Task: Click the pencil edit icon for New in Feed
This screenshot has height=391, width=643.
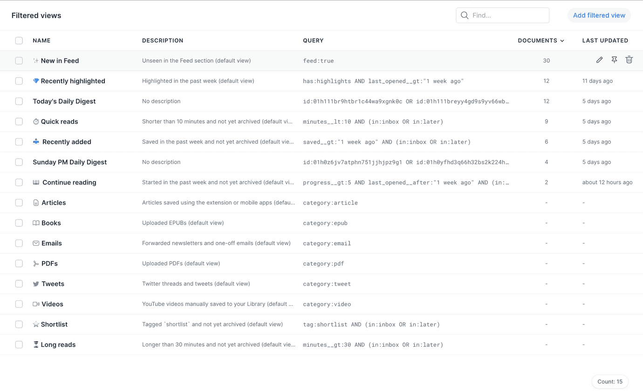Action: click(x=600, y=60)
